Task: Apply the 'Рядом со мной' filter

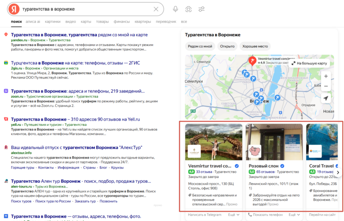Action: (x=200, y=46)
